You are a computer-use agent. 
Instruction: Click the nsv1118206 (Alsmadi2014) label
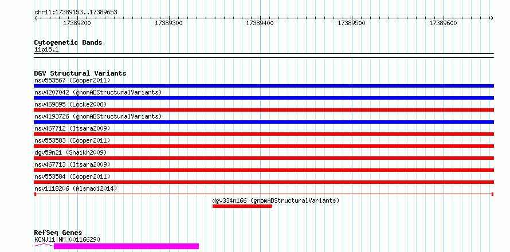pos(76,188)
